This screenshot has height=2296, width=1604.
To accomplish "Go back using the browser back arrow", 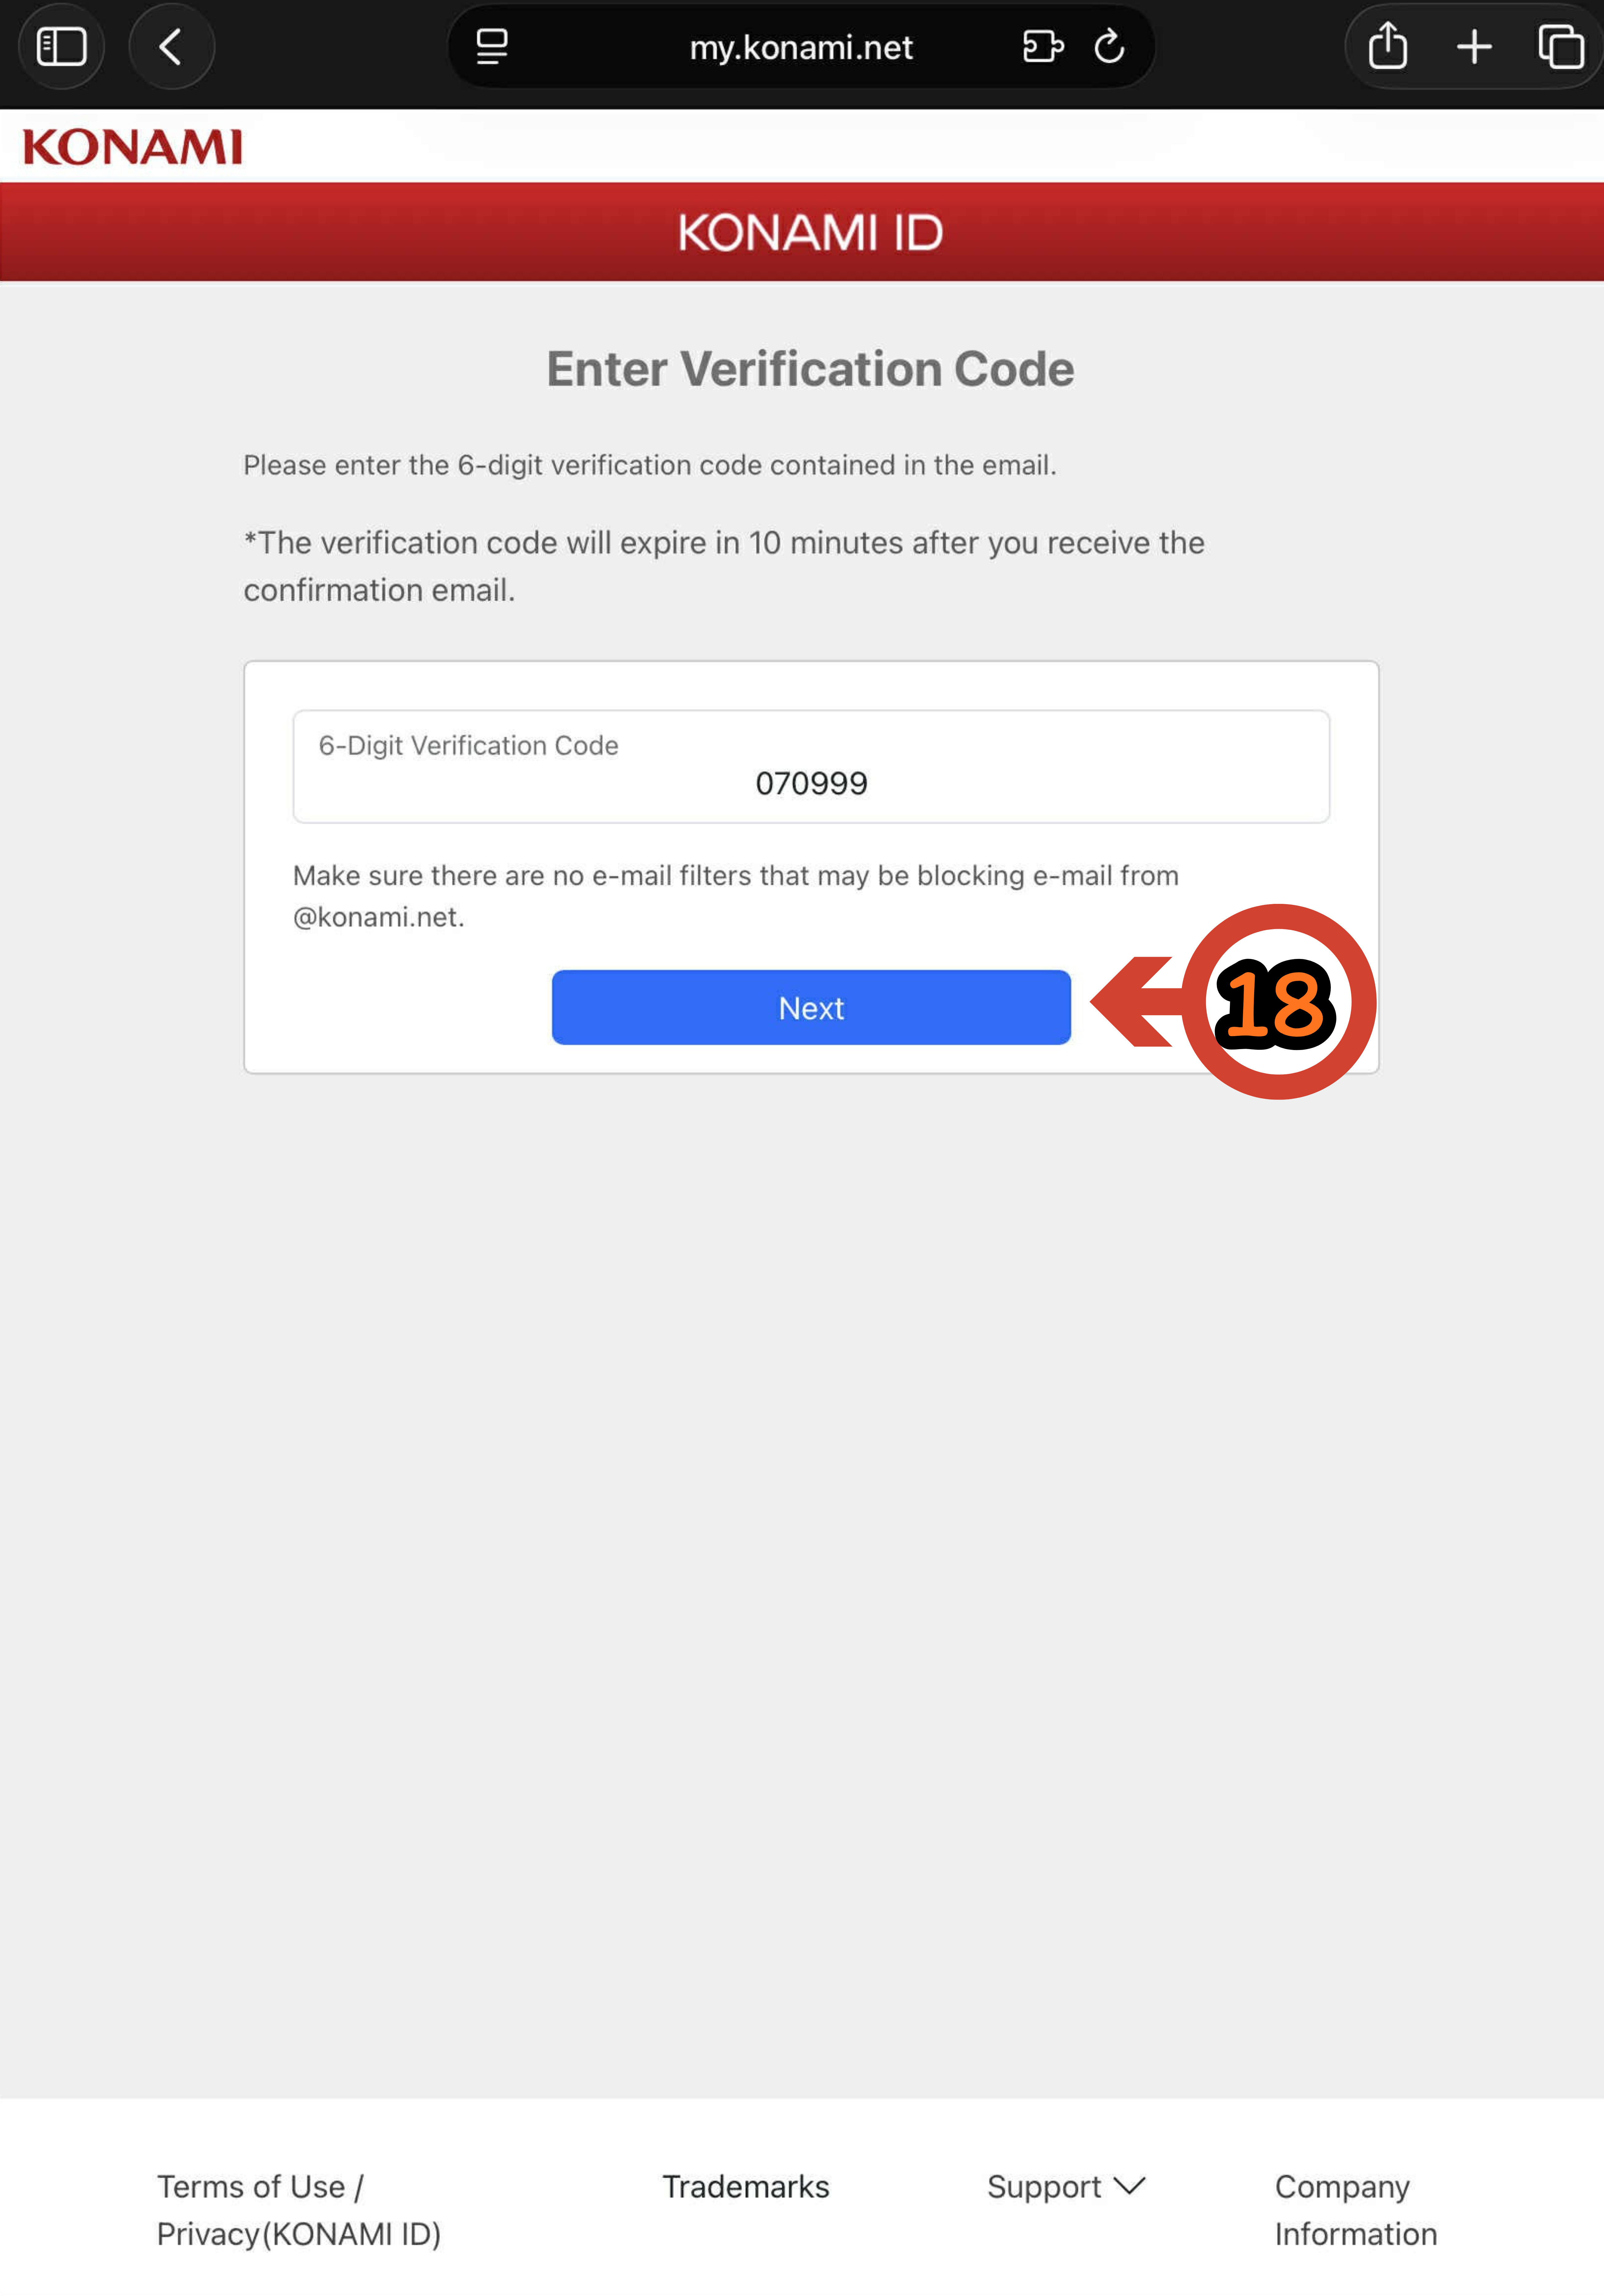I will pos(171,46).
